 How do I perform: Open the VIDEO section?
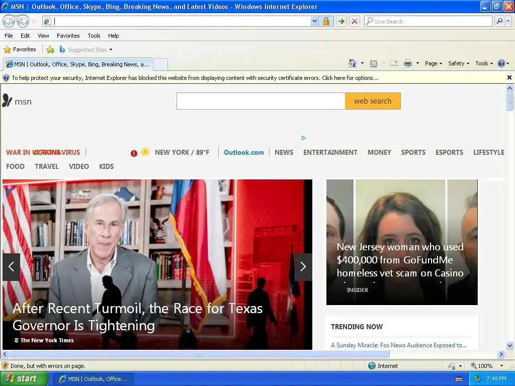click(79, 166)
